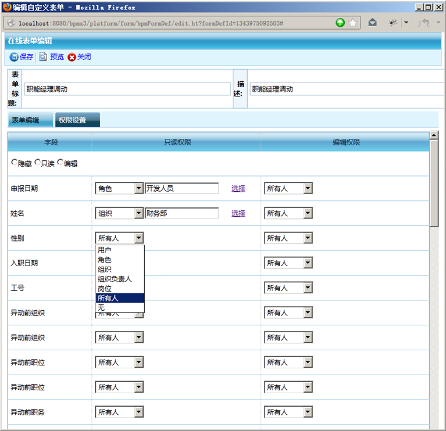Open 姓名 edit permission dropdown
This screenshot has height=431, width=446.
(x=288, y=213)
